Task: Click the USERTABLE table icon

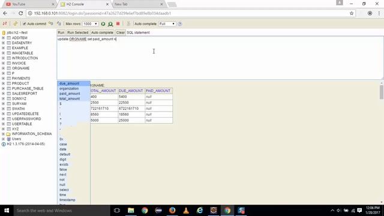Action: pos(9,124)
